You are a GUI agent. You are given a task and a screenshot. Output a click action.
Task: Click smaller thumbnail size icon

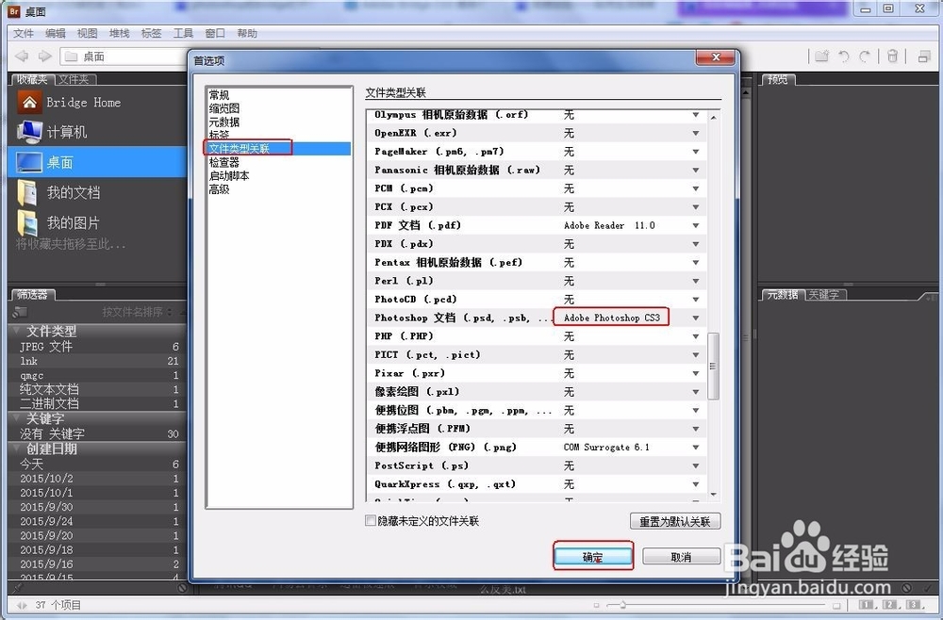596,605
